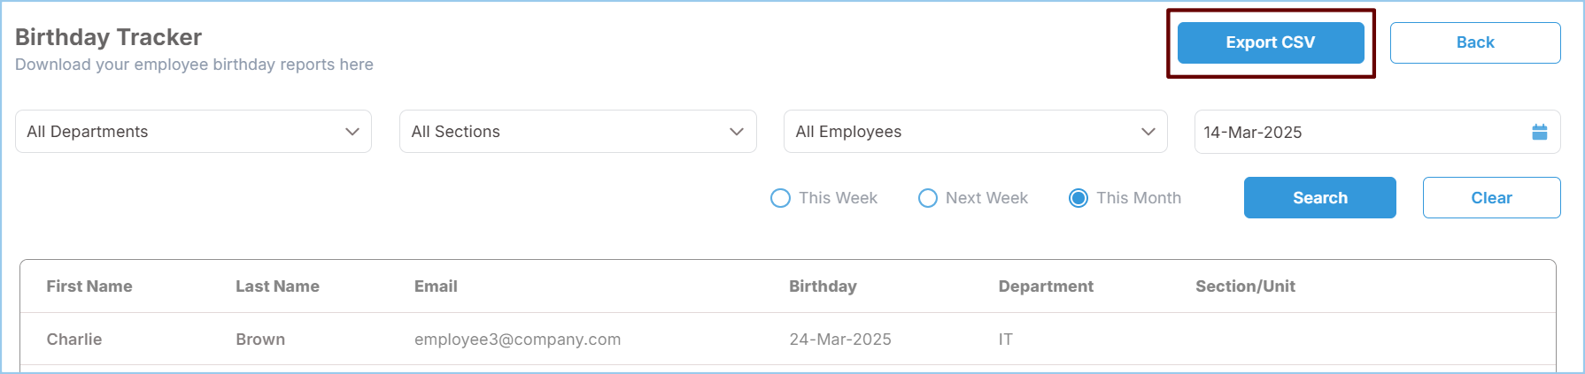
Task: Open the All Sections dropdown
Action: pos(577,132)
